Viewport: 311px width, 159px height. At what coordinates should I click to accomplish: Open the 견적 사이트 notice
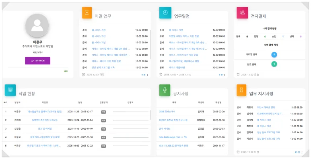click(165, 129)
